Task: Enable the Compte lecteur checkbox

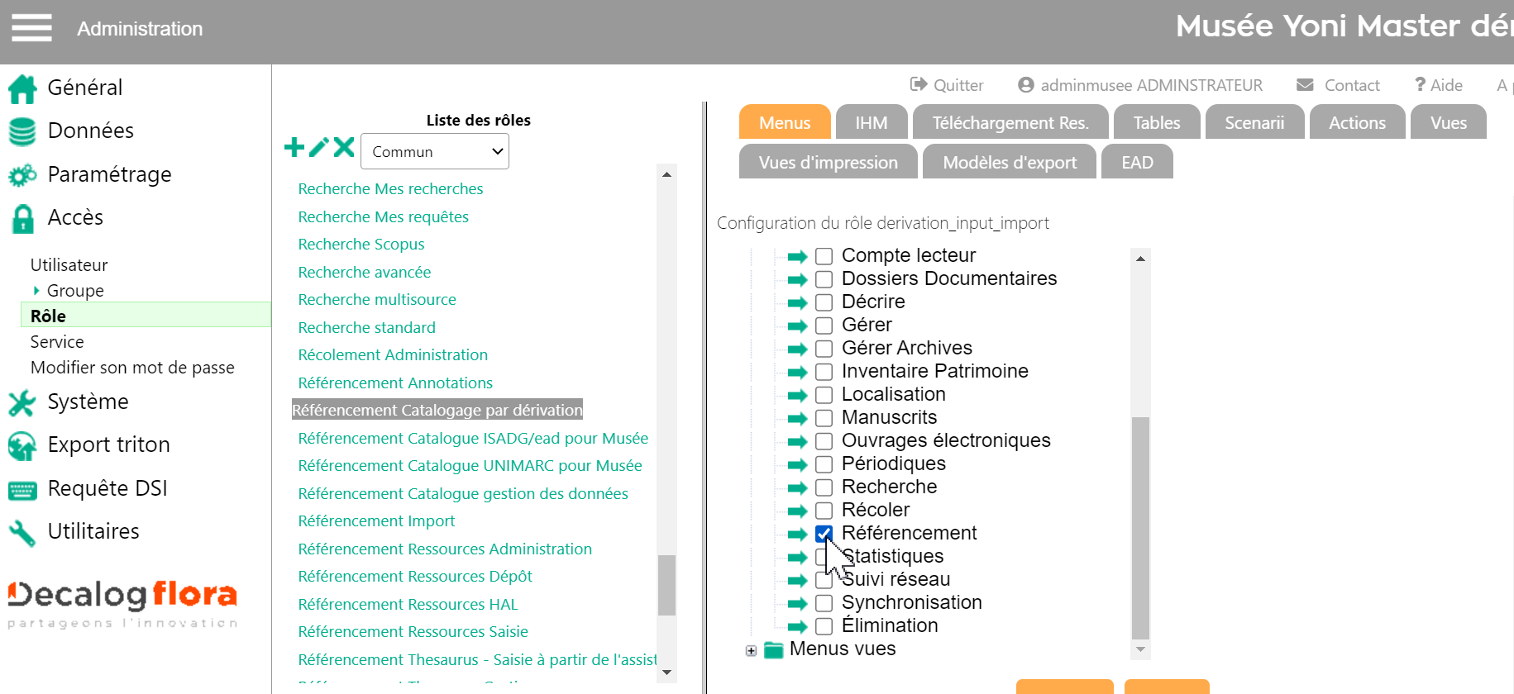Action: pos(824,256)
